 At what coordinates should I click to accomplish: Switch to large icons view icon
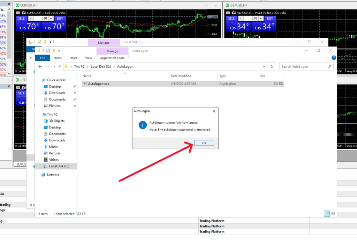pos(333,214)
